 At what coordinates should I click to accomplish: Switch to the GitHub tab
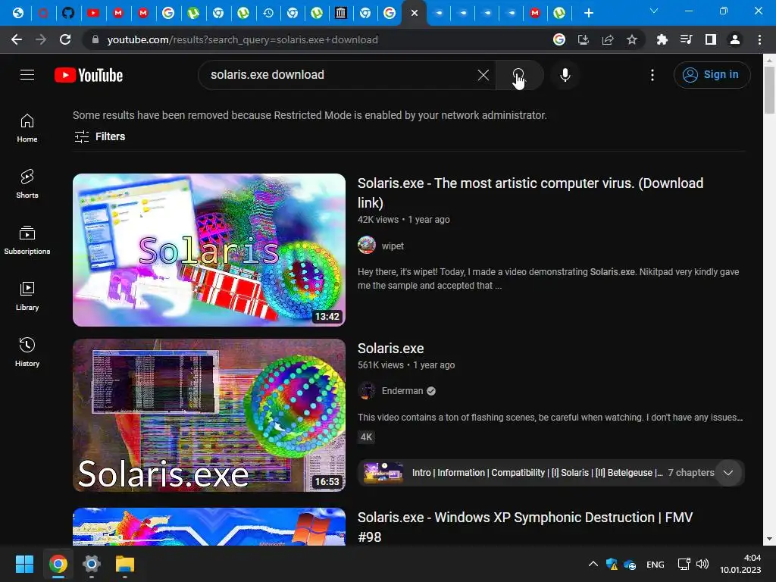coord(68,13)
